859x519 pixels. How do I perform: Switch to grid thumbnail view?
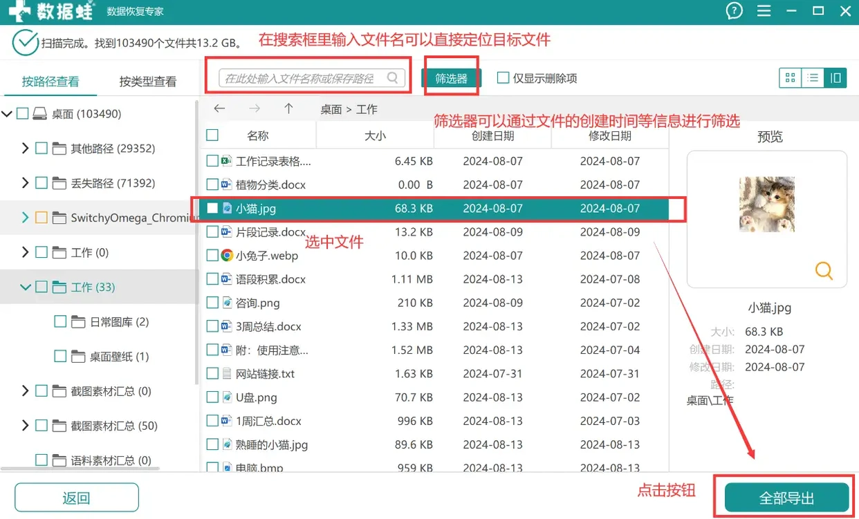coord(790,77)
